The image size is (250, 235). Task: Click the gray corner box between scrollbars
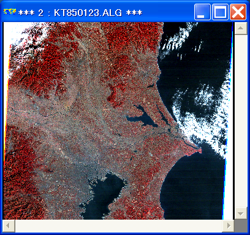pyautogui.click(x=241, y=226)
